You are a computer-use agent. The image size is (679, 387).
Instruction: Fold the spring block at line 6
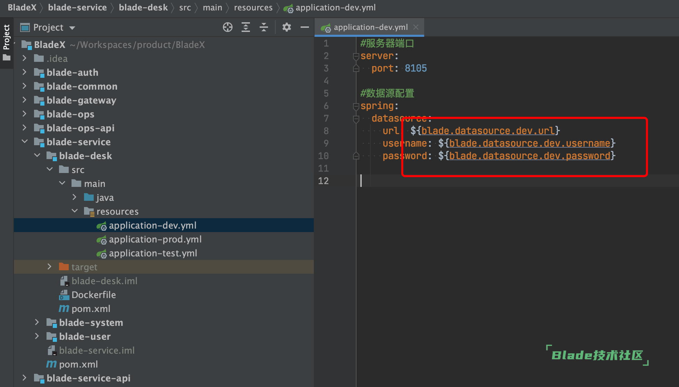click(x=356, y=106)
